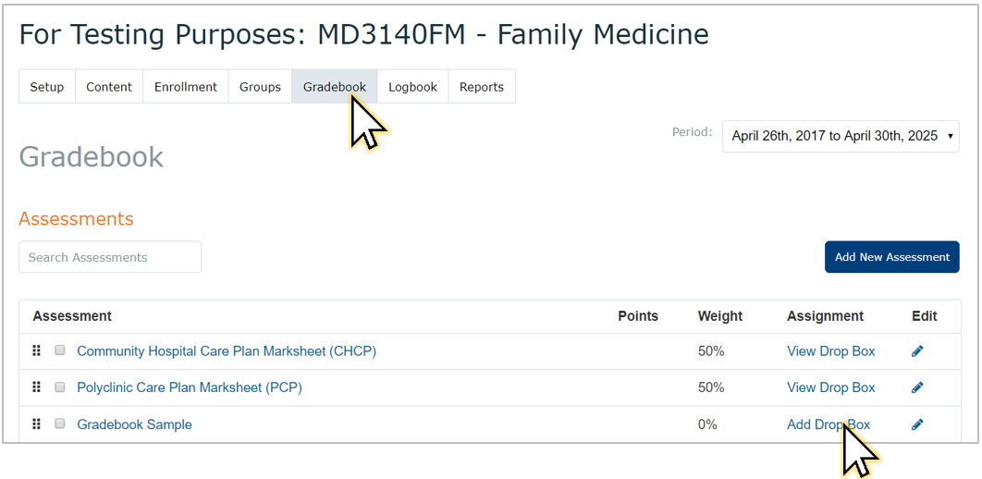Image resolution: width=982 pixels, height=479 pixels.
Task: Open the Period date range dropdown
Action: pos(841,136)
